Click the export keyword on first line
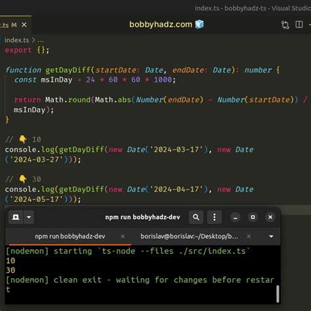The image size is (311, 311). pos(18,50)
